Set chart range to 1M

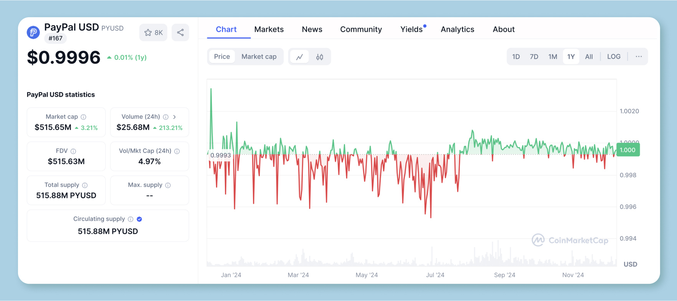tap(553, 57)
